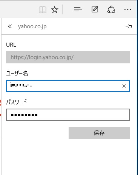138x175 pixels.
Task: Open the Share icon in toolbar
Action: coord(111,9)
